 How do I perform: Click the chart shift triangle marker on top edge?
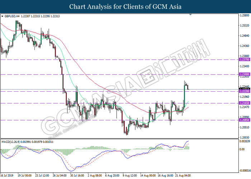190,15
